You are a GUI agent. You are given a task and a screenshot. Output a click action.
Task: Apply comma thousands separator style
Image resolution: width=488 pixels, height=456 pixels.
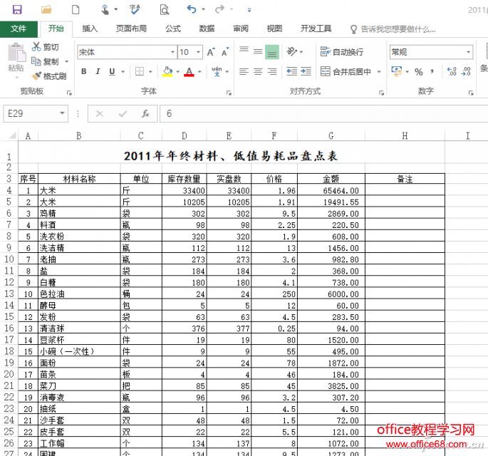(x=432, y=72)
